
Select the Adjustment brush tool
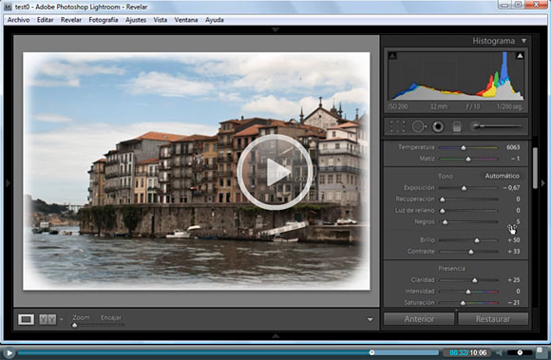tap(496, 126)
